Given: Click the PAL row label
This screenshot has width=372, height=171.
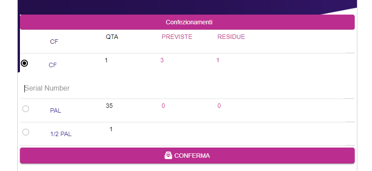Looking at the screenshot, I should 55,110.
